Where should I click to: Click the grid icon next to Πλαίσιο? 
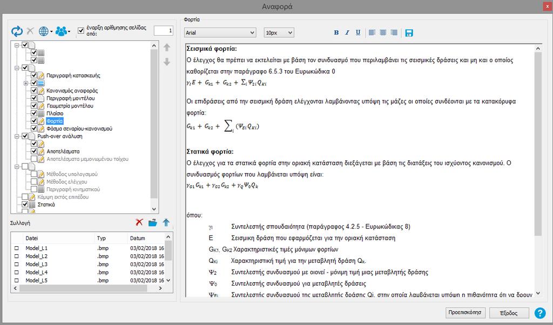click(x=41, y=113)
